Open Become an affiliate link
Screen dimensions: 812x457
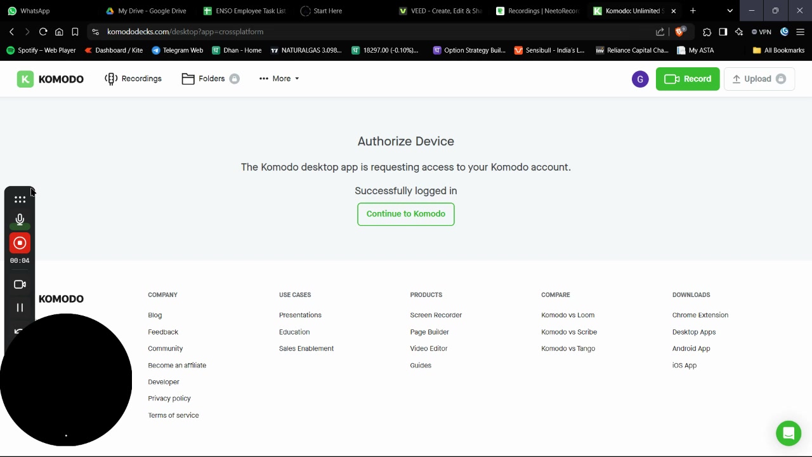[x=177, y=366]
